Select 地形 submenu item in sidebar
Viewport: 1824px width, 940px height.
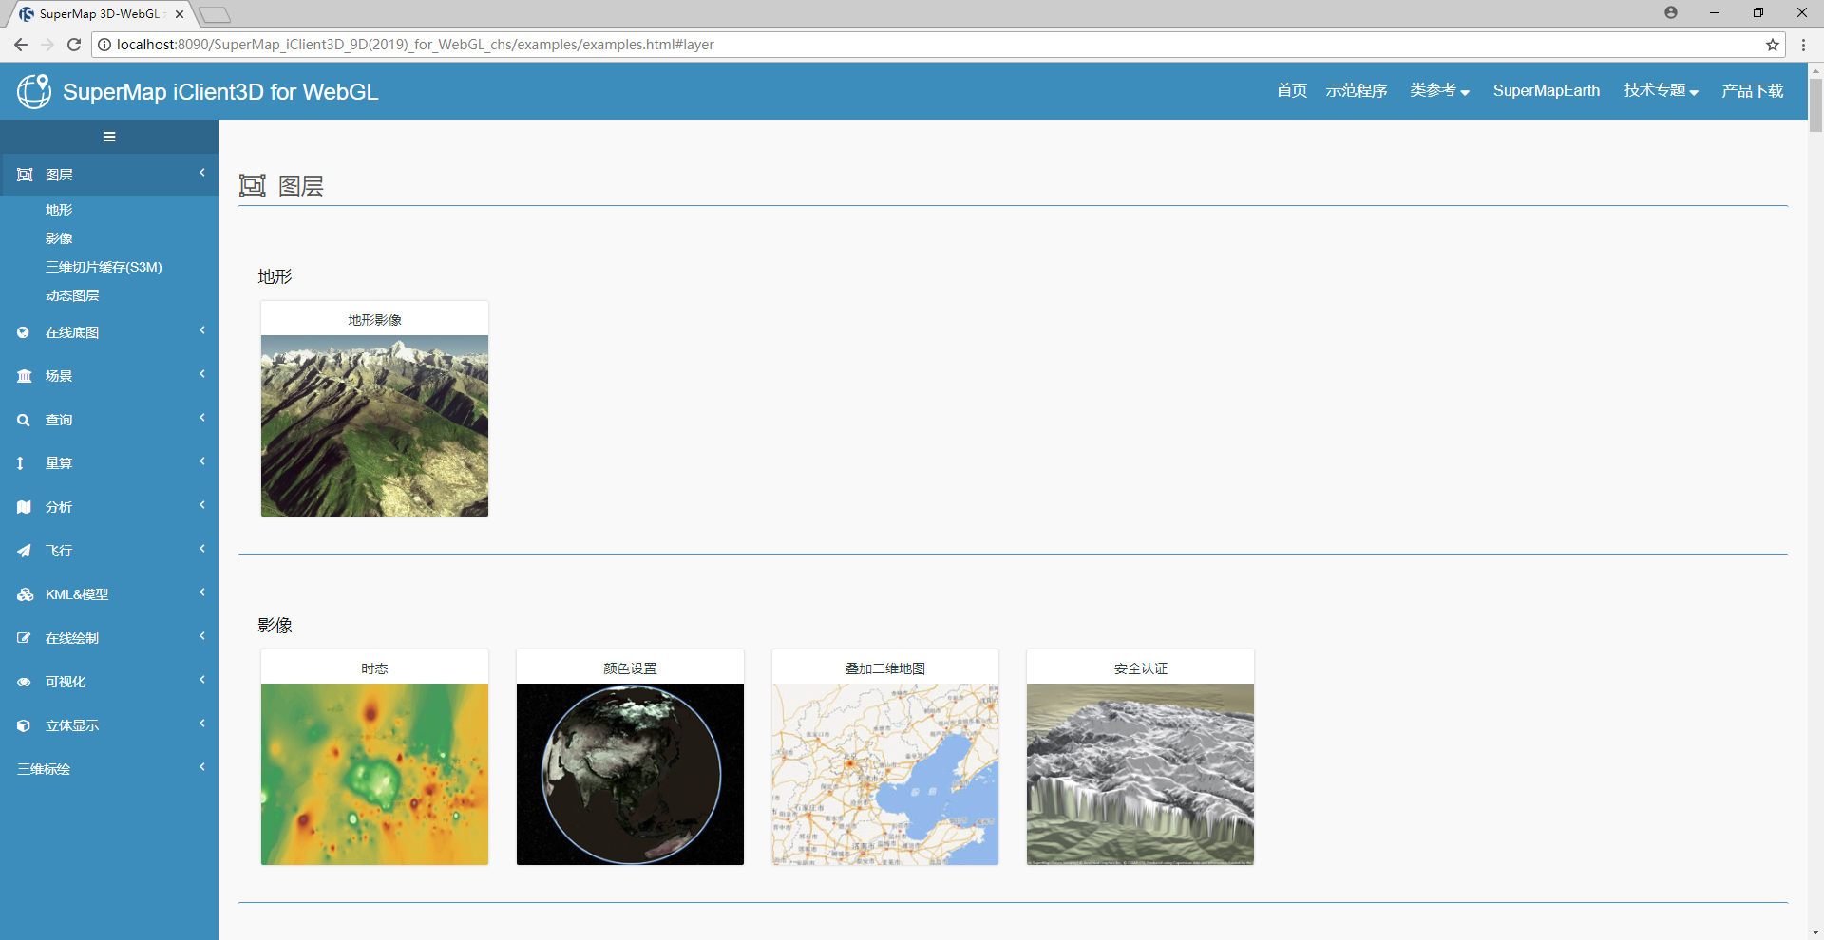point(59,210)
